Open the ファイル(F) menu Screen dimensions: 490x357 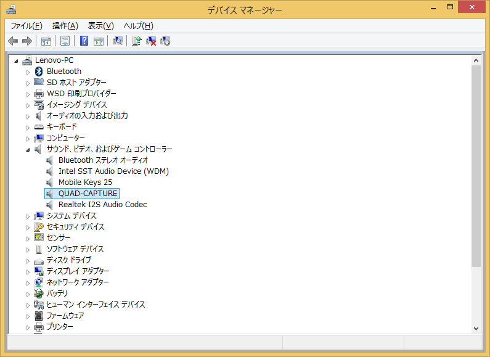[27, 26]
